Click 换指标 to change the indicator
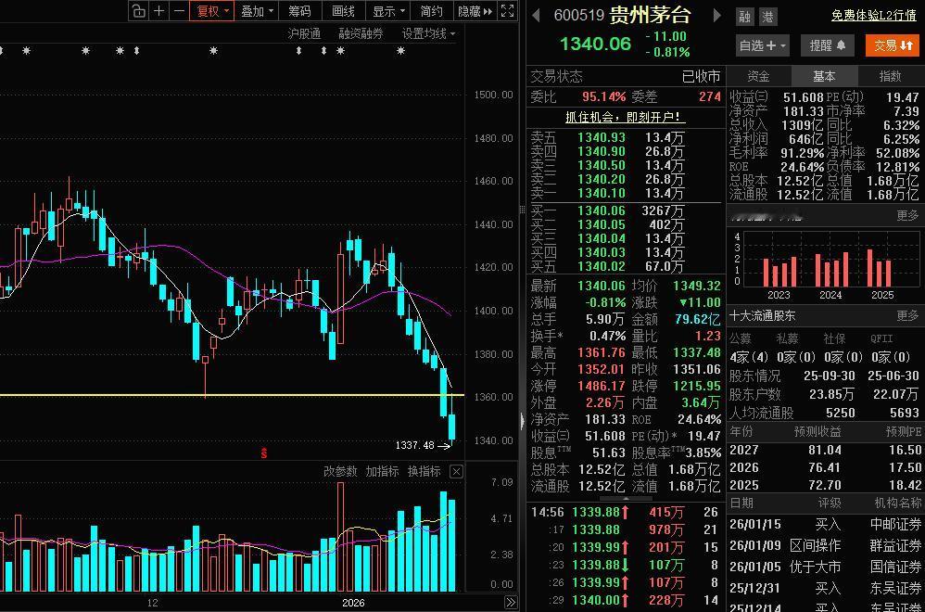The height and width of the screenshot is (612, 925). (424, 472)
